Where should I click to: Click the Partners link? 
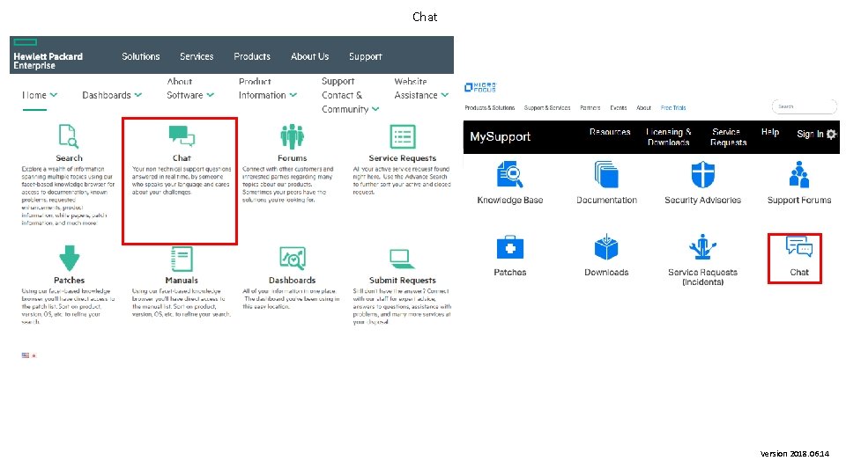[x=590, y=107]
